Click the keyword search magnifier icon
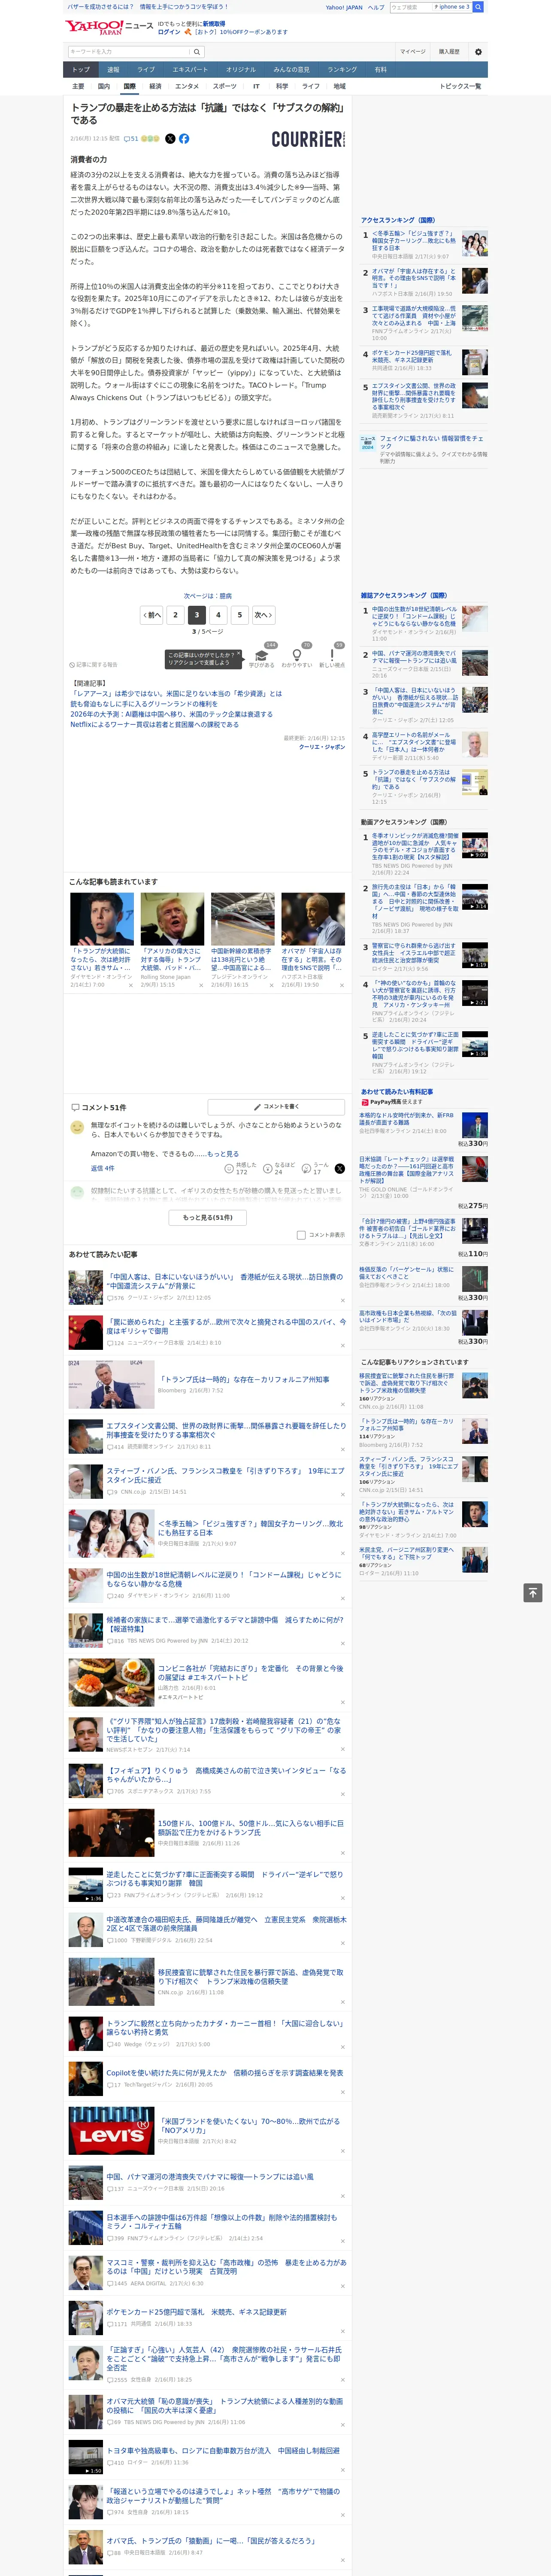Viewport: 551px width, 2576px height. point(197,52)
